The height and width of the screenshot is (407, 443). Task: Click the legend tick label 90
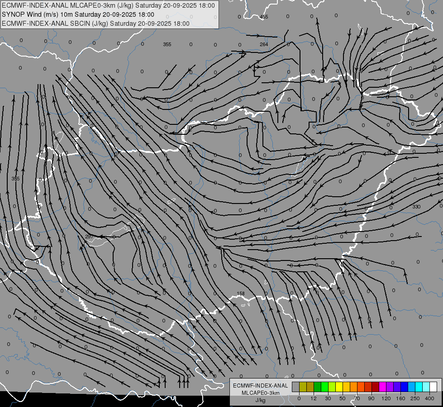pyautogui.click(x=371, y=398)
